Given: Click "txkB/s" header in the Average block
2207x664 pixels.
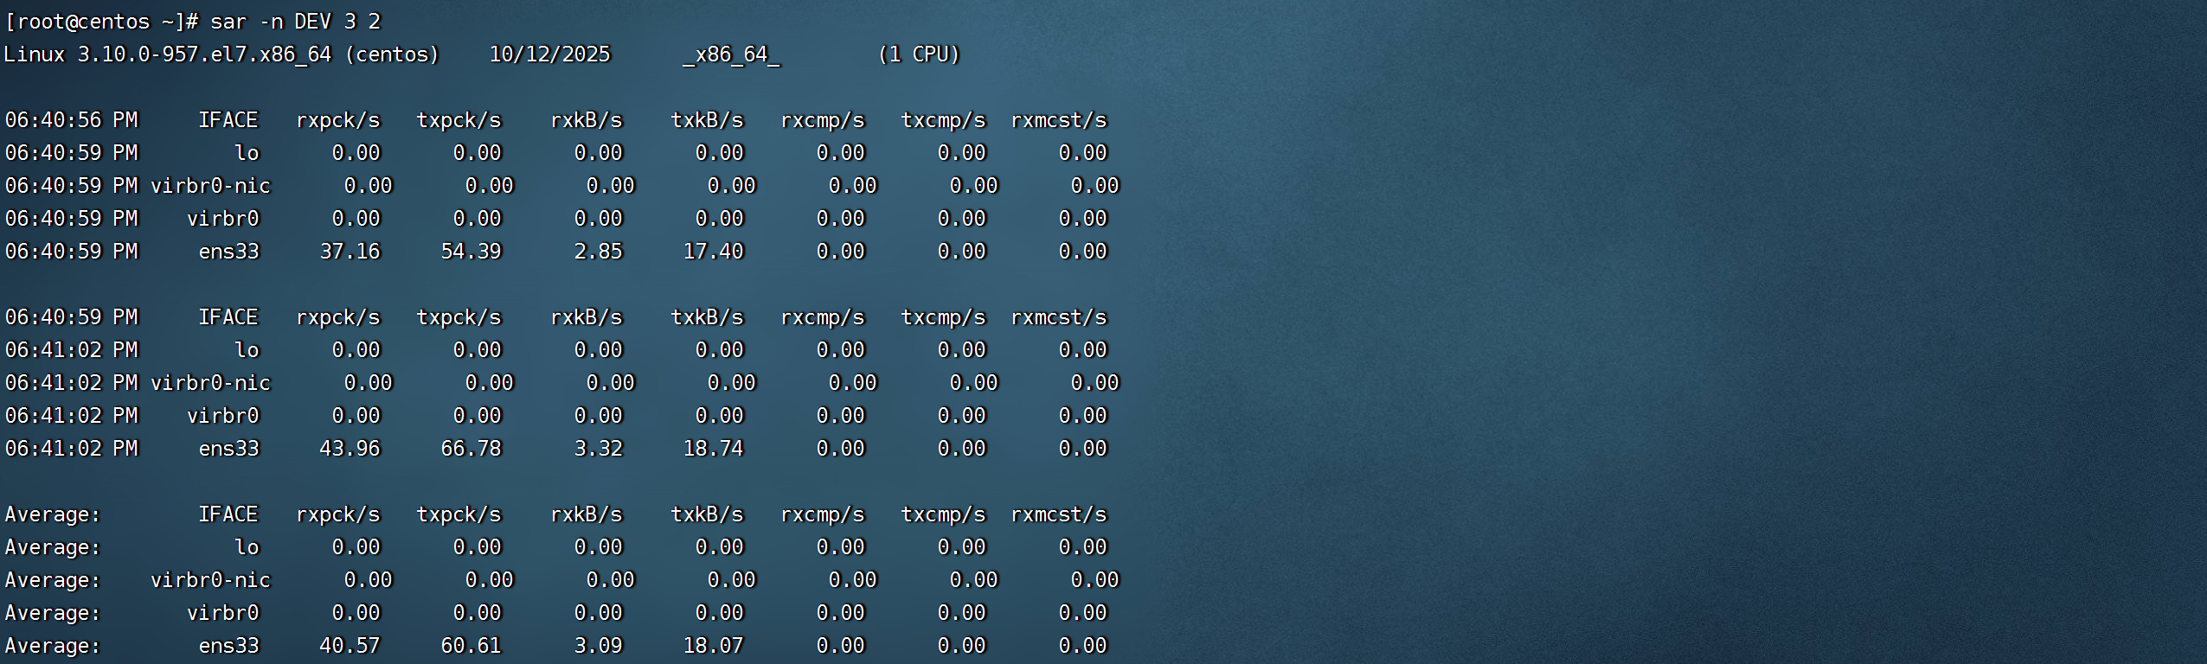Looking at the screenshot, I should tap(708, 514).
